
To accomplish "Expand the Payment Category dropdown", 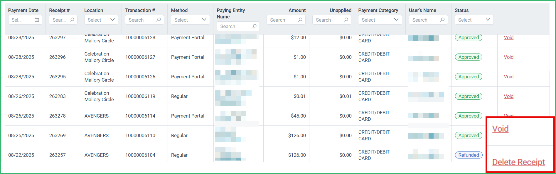I will (380, 20).
